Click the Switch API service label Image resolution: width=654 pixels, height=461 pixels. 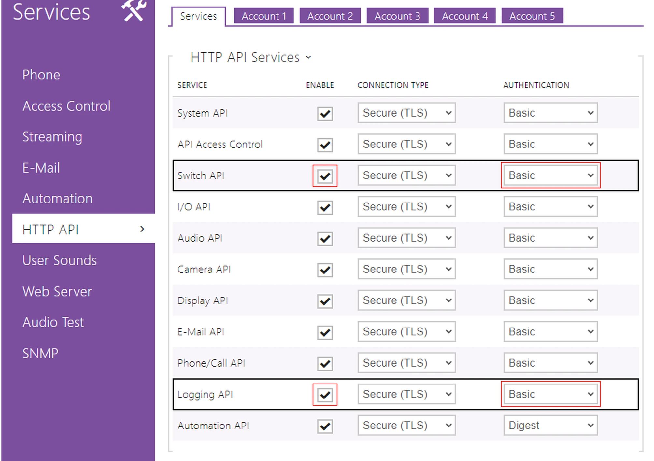201,175
